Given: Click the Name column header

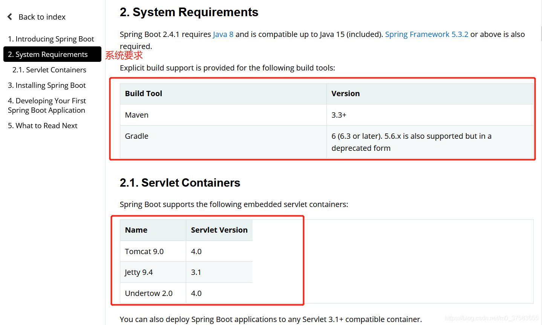Looking at the screenshot, I should (x=153, y=230).
